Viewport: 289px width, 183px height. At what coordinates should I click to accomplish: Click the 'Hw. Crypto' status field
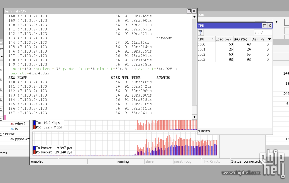click(x=216, y=161)
